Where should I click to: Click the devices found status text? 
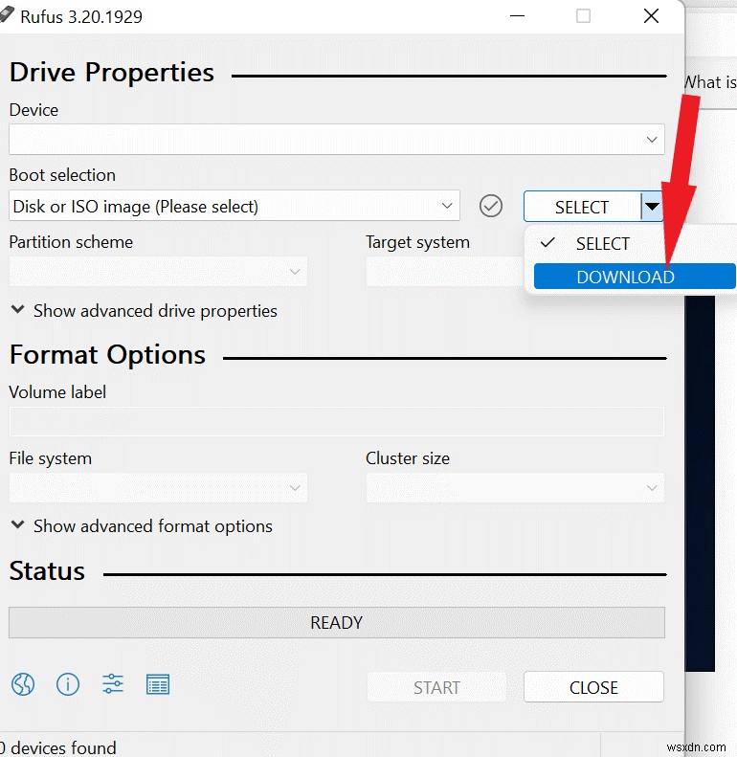pos(58,747)
